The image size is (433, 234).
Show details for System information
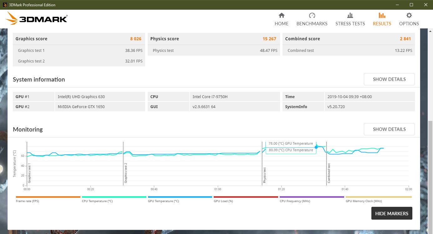(389, 79)
